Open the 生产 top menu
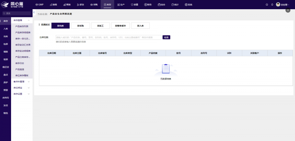295x141 pixels. coord(121,4)
